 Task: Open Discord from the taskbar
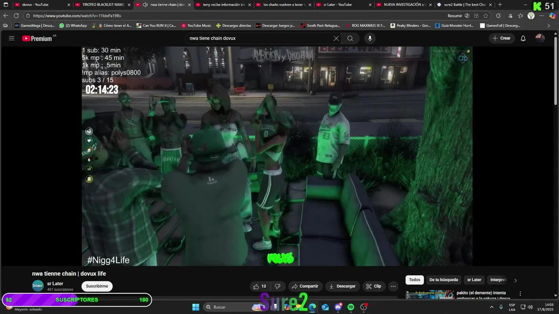pos(338,307)
